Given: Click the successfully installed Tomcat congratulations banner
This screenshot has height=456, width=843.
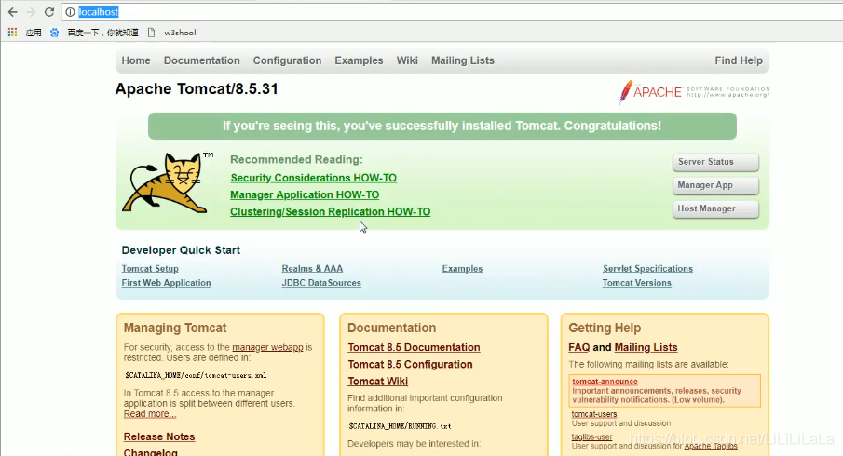Looking at the screenshot, I should (442, 127).
